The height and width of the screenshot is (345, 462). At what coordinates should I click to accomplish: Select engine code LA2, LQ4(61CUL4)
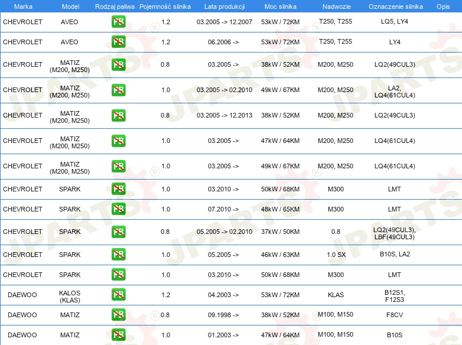395,92
